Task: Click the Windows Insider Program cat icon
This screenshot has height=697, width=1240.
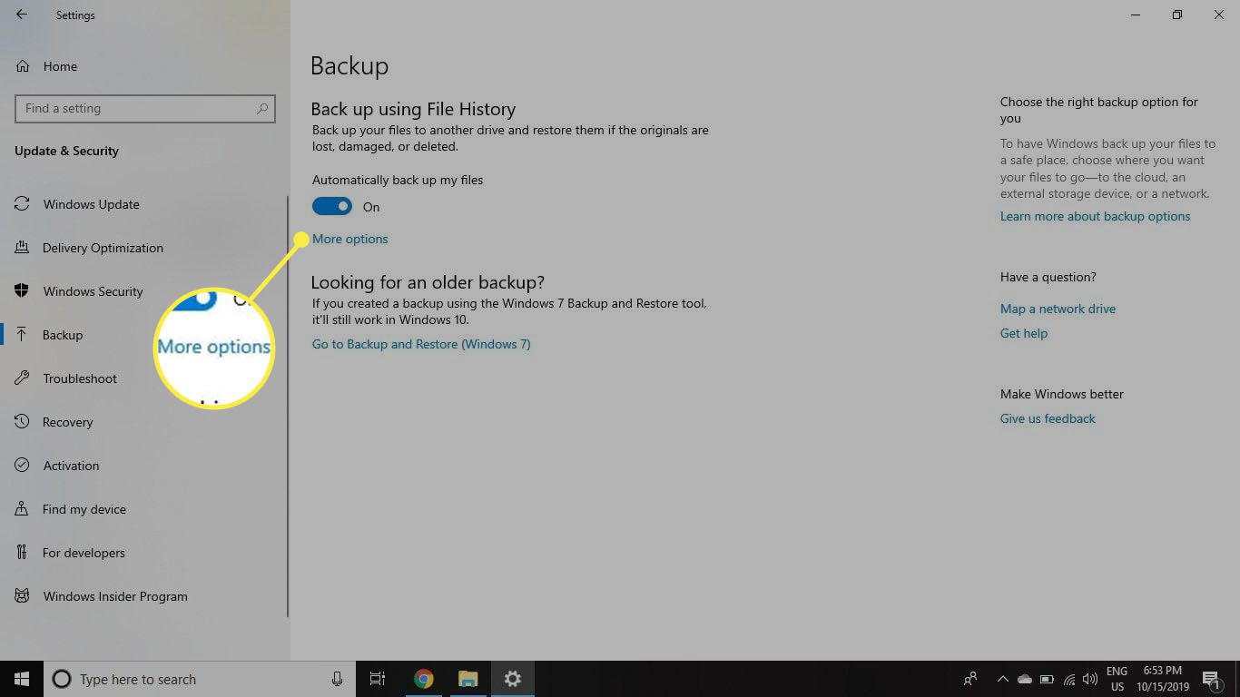Action: (x=23, y=596)
